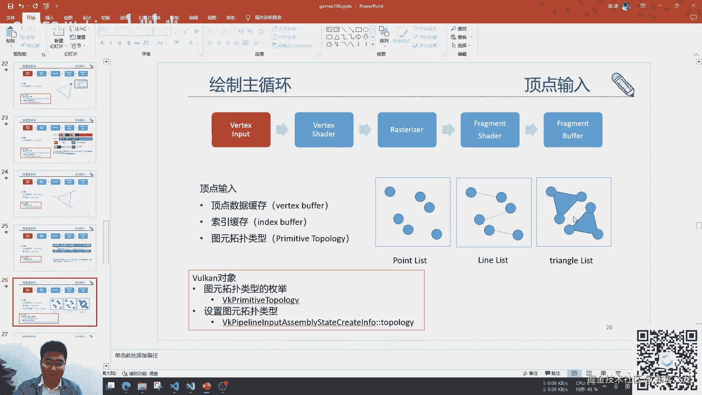Click the Start From Beginning slideshow icon
The height and width of the screenshot is (395, 702).
tap(46, 6)
